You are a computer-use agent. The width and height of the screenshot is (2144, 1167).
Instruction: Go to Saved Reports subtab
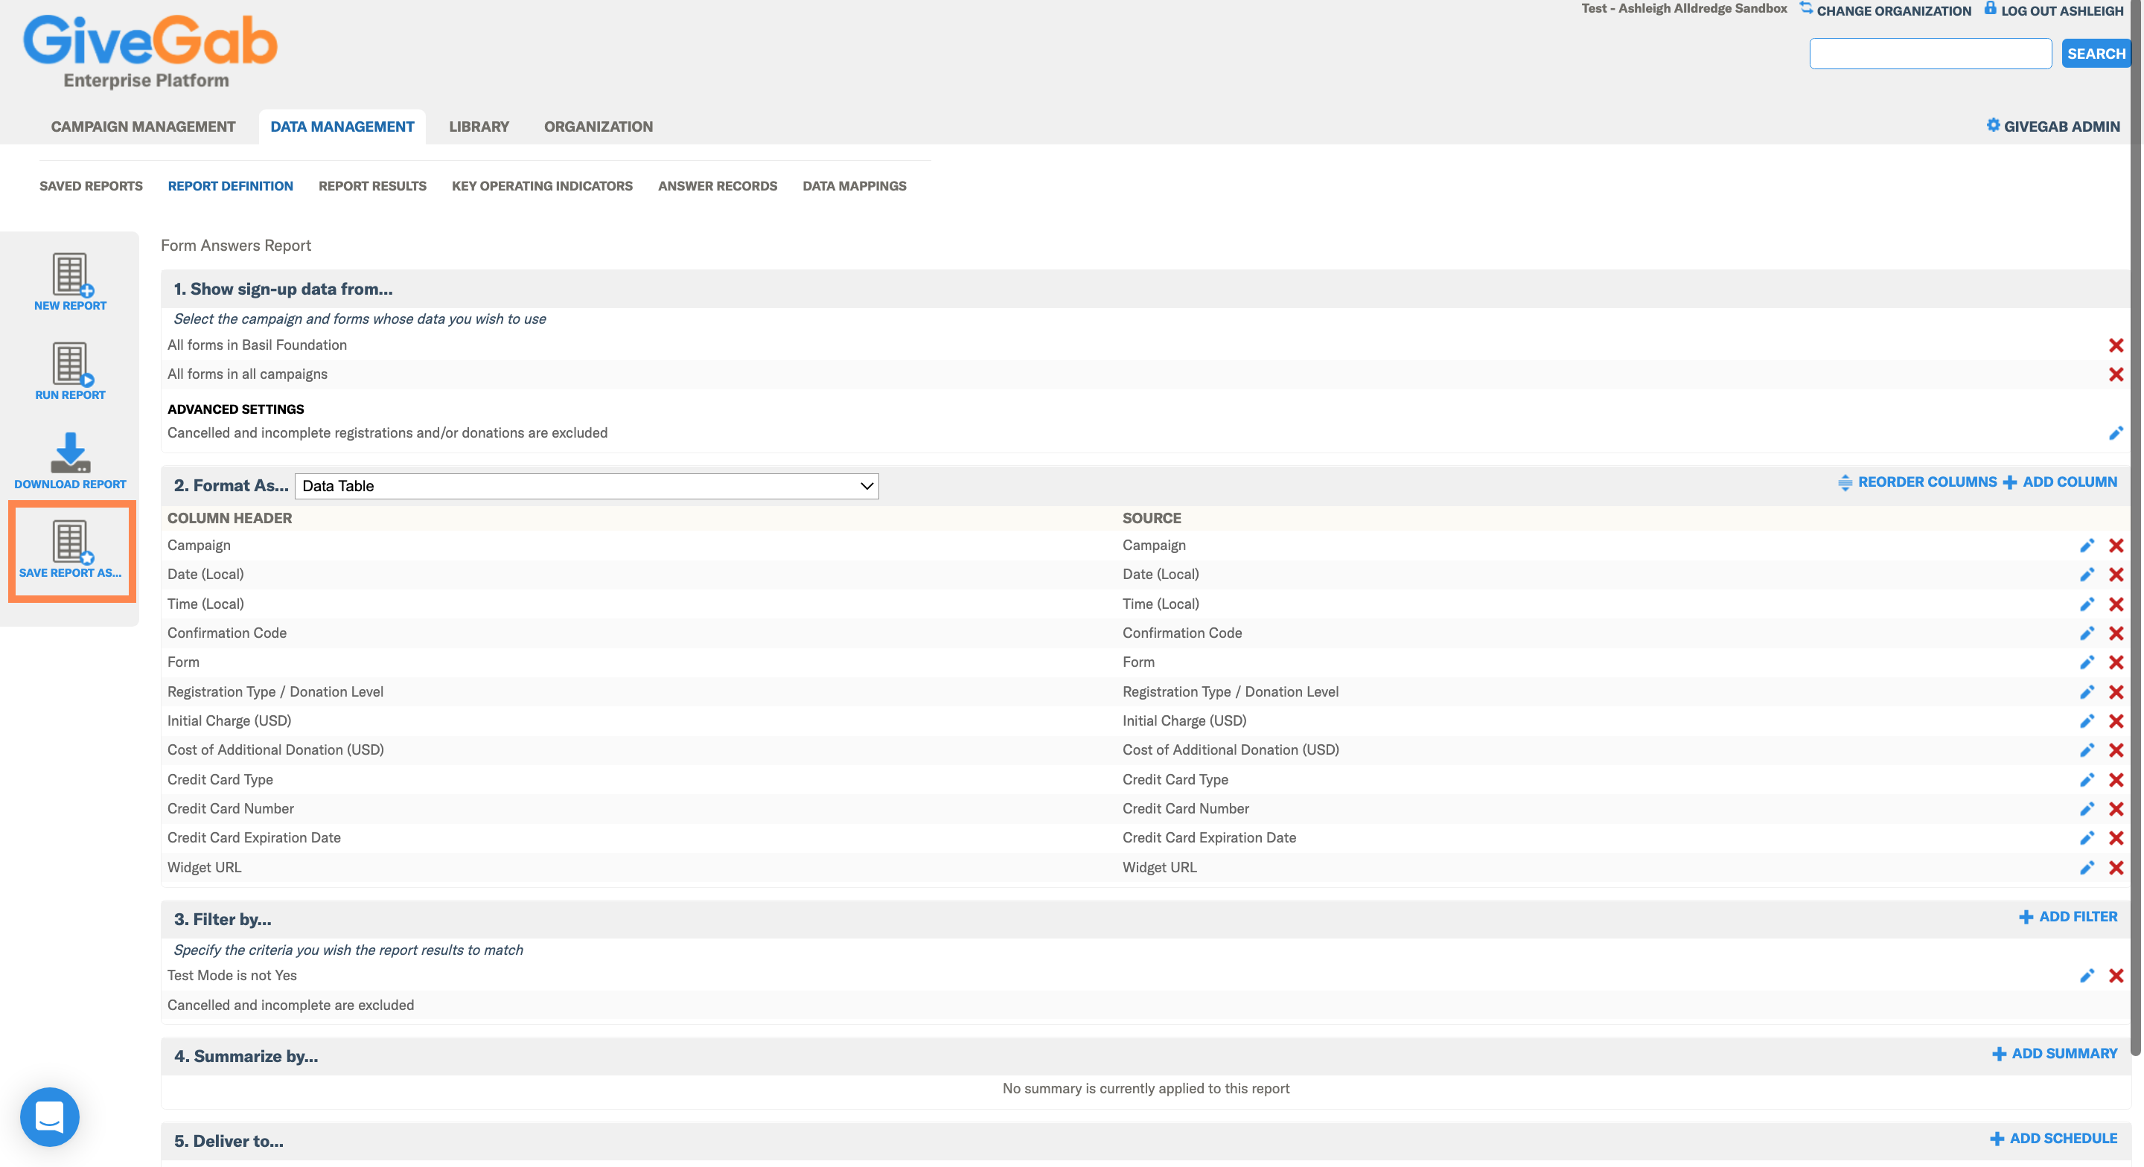(91, 185)
